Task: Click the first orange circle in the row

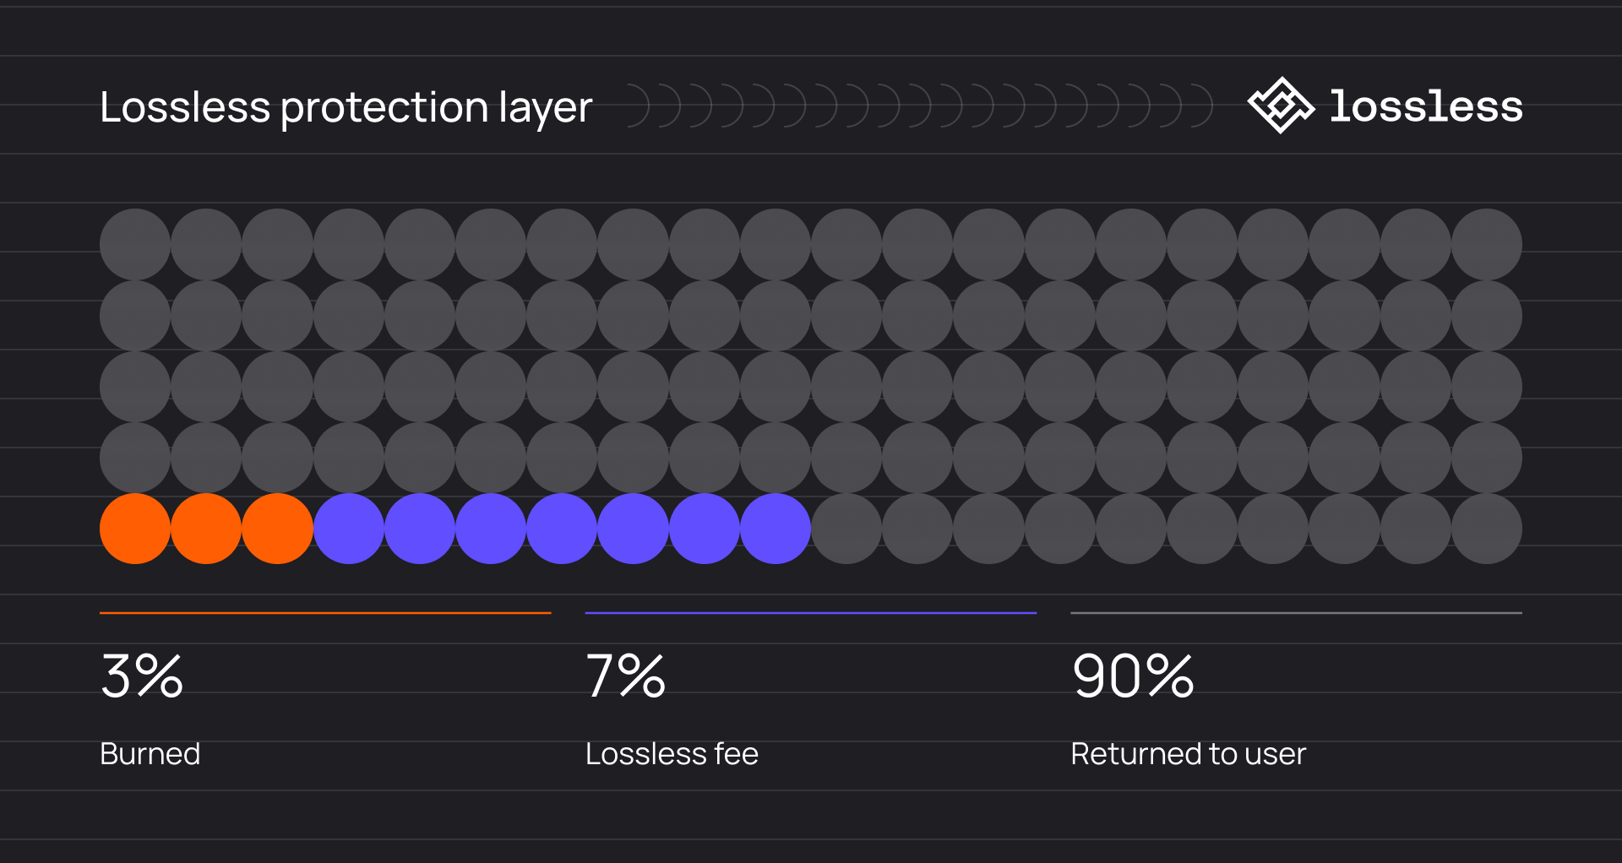Action: click(x=135, y=529)
